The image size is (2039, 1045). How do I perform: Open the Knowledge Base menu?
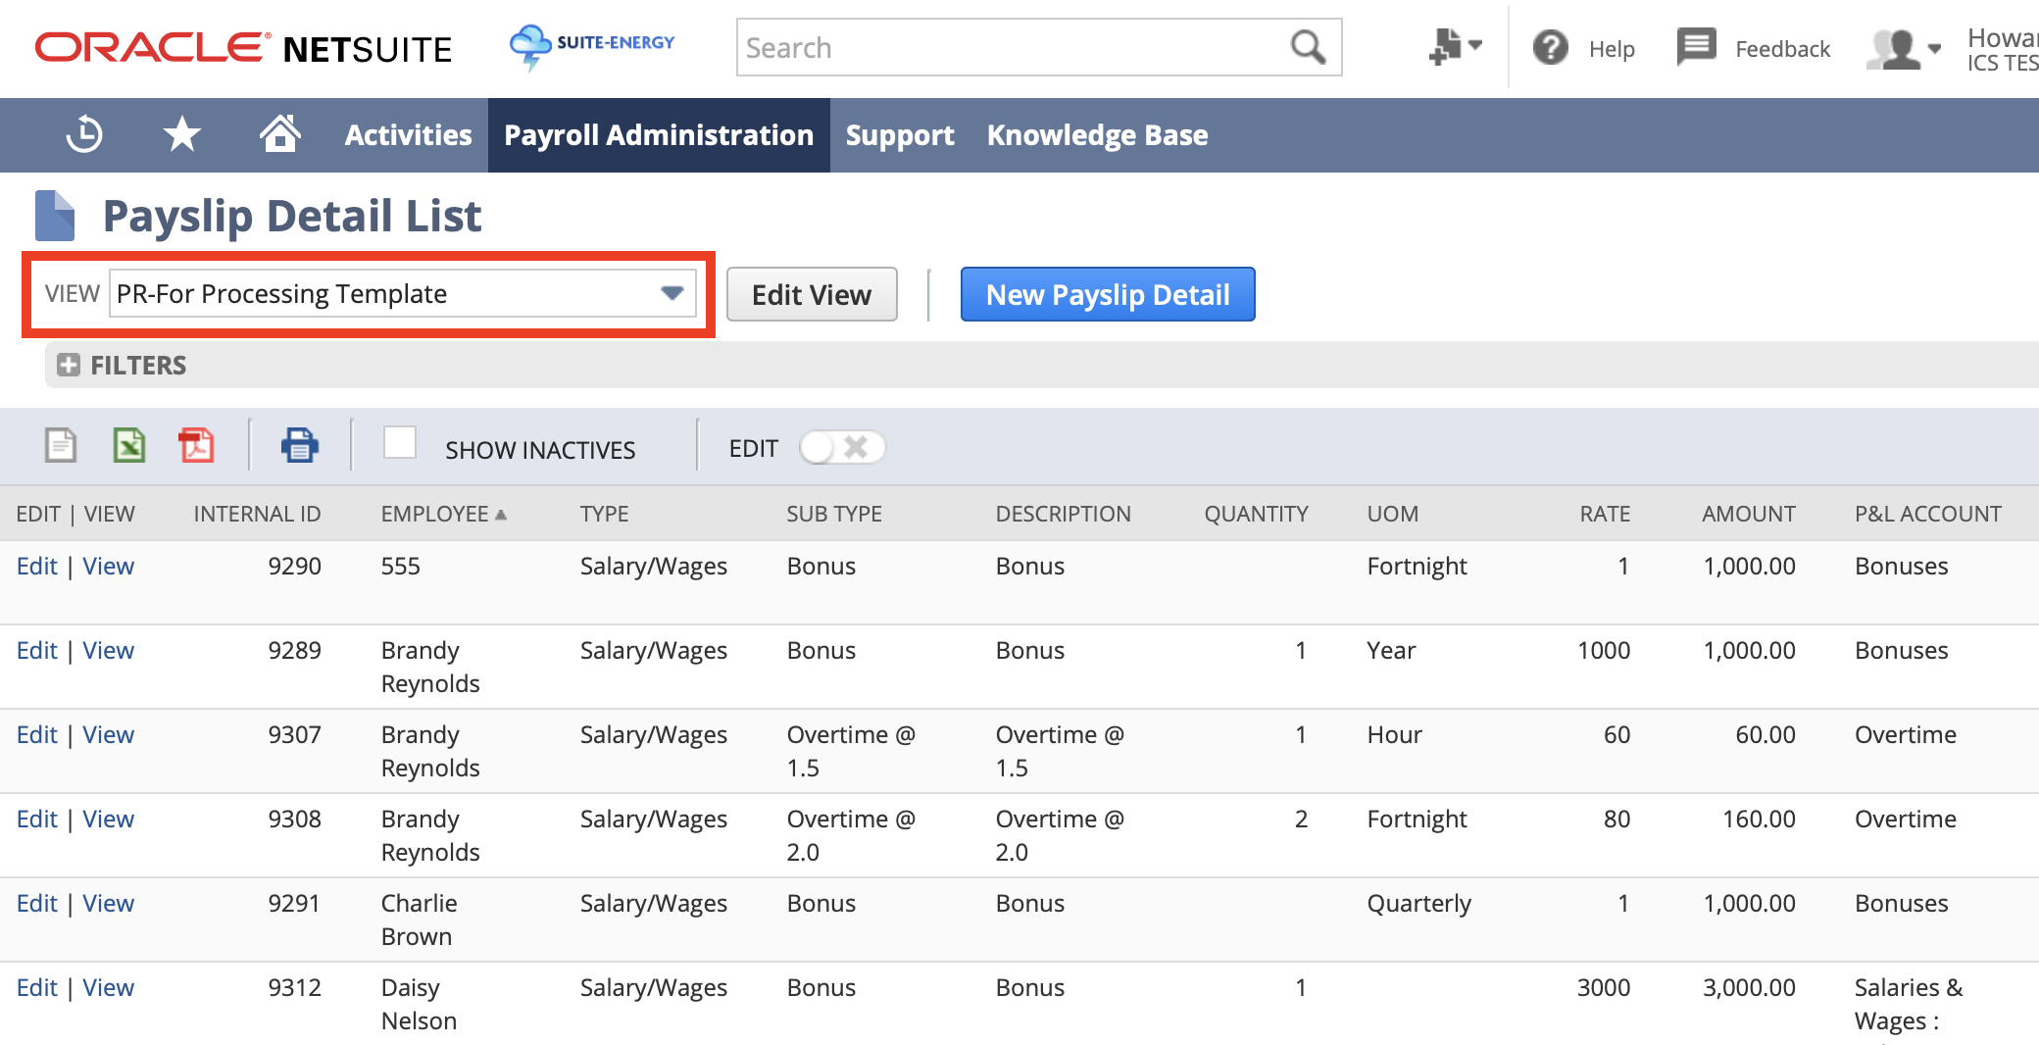click(1098, 134)
